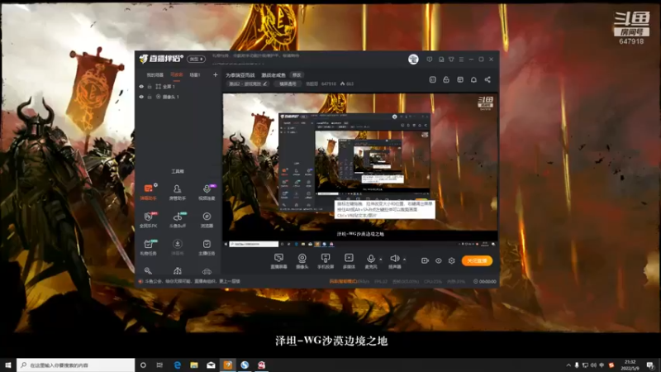Screen dimensions: 661x372
Task: Click the notification bell icon above the preview
Action: 473,79
